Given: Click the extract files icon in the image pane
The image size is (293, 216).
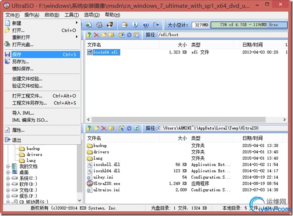Looking at the screenshot, I should click(x=122, y=35).
